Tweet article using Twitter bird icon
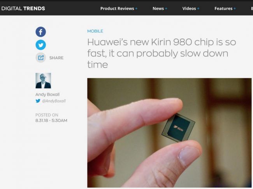 (40, 45)
